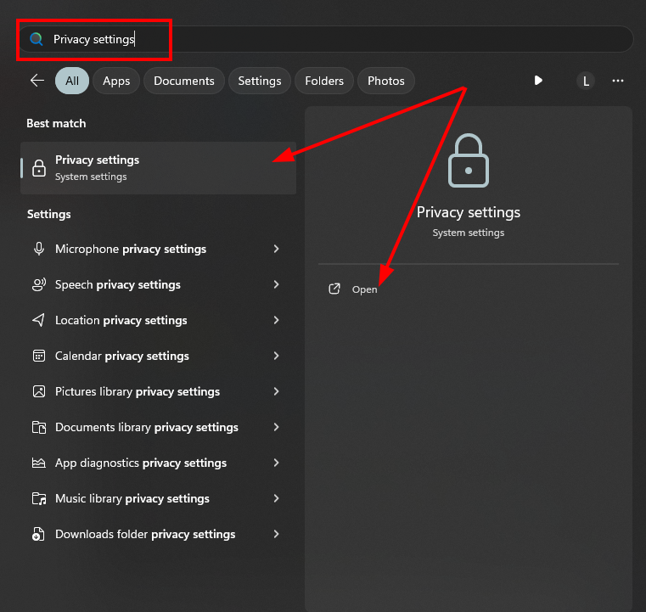Click the back arrow icon
Screen dimensions: 646x612
[37, 81]
